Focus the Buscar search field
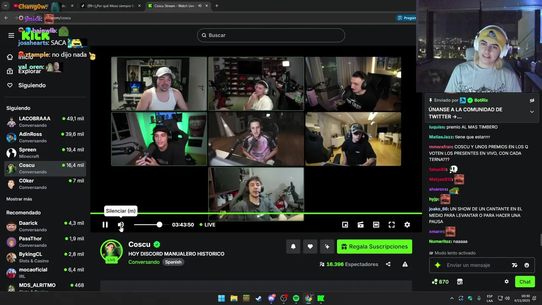 pyautogui.click(x=271, y=35)
